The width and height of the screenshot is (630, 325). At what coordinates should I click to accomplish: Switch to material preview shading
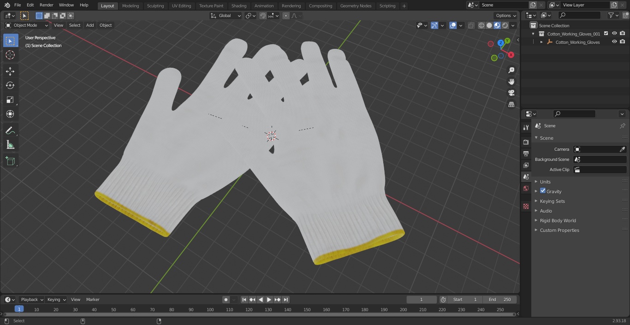497,25
